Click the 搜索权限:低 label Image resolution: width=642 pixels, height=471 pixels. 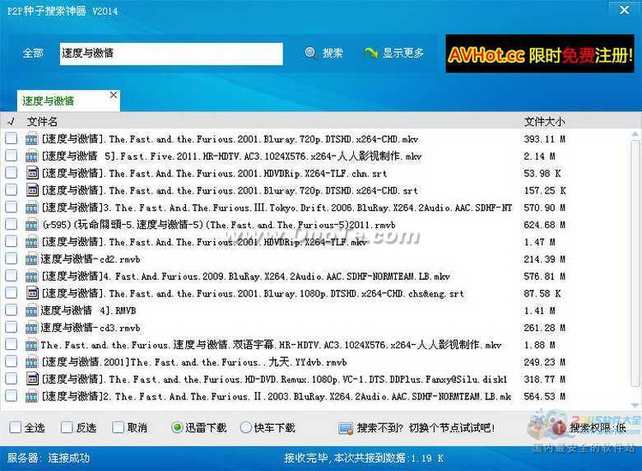click(x=598, y=428)
